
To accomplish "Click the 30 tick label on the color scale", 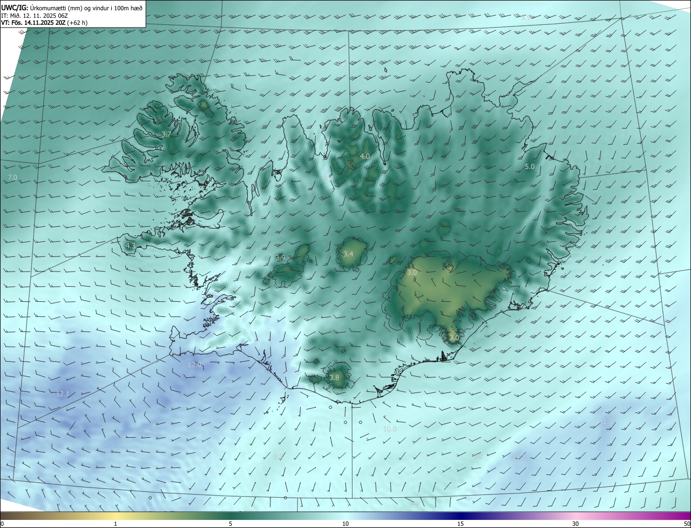I will click(575, 524).
